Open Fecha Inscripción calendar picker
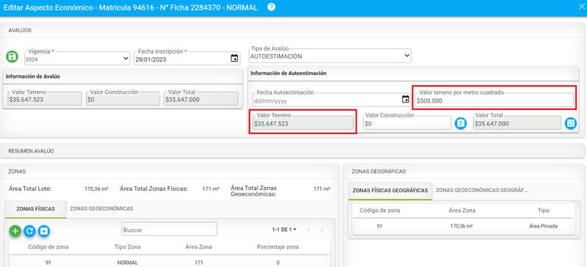 point(234,58)
